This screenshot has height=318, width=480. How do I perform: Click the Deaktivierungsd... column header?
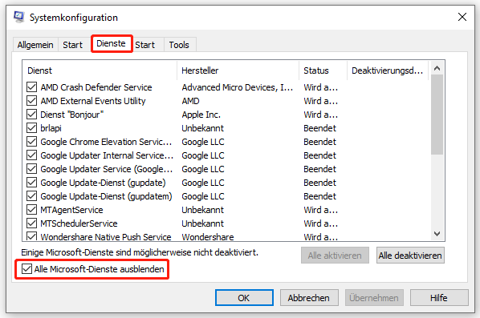point(388,70)
